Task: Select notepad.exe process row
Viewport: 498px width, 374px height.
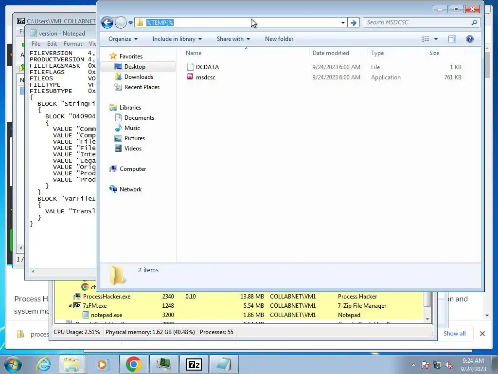Action: pos(239,315)
